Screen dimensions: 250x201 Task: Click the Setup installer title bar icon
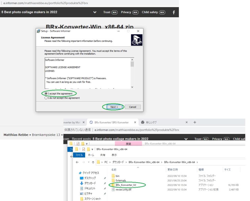click(39, 31)
